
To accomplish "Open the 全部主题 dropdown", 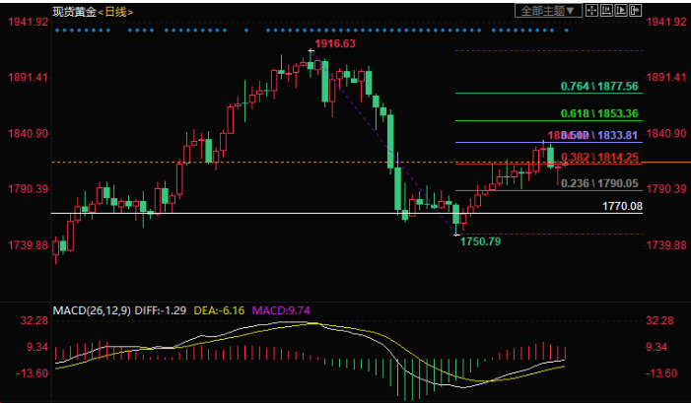I will (x=542, y=10).
